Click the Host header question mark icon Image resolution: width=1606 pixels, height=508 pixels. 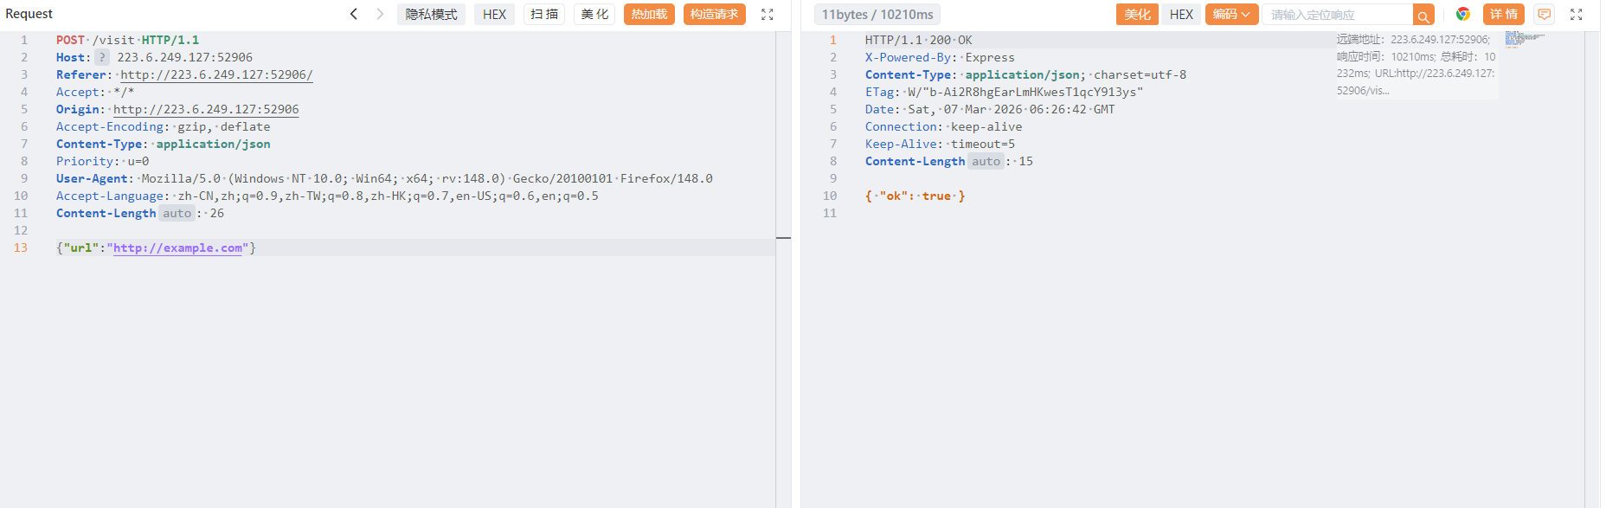point(102,57)
